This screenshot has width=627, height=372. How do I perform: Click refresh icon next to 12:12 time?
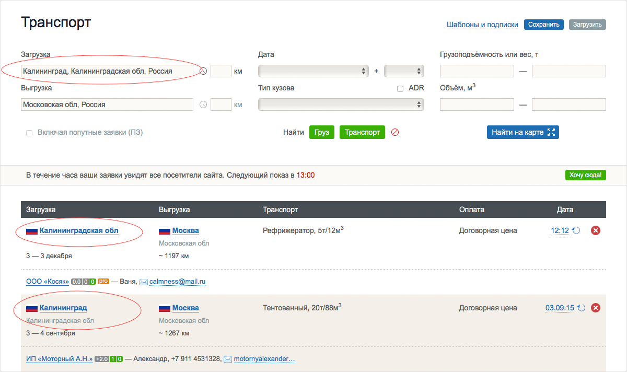point(576,230)
